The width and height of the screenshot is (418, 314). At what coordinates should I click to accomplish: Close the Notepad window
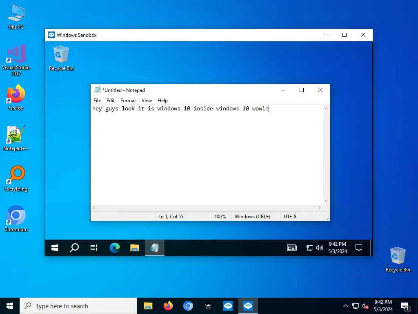(320, 90)
